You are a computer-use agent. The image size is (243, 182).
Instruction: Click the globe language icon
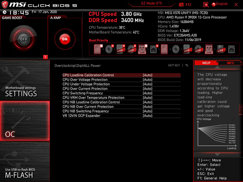point(214,4)
